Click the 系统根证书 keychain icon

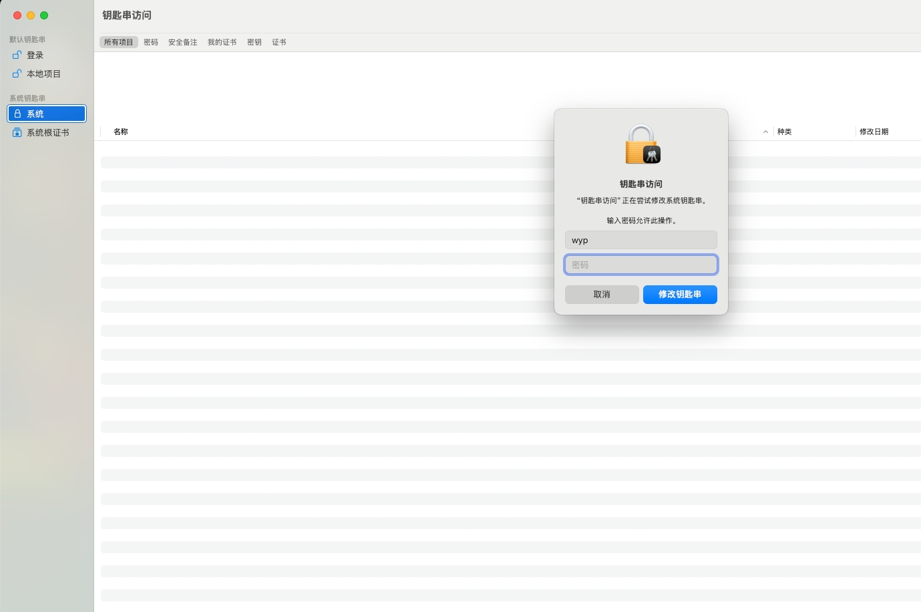click(x=17, y=133)
